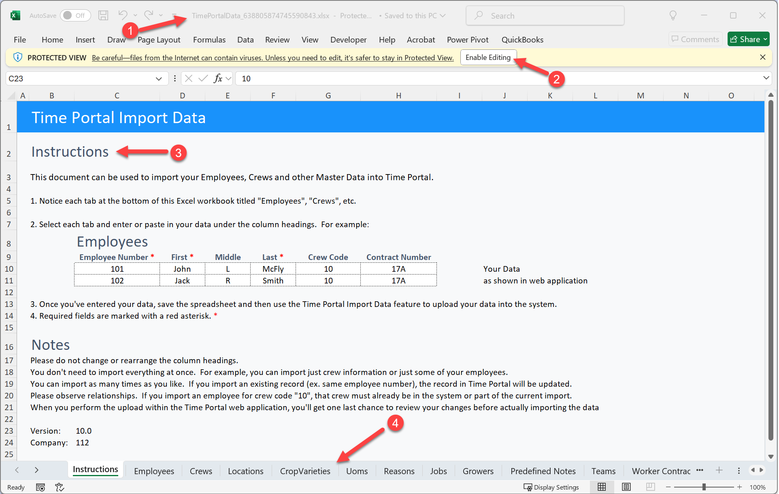Open the Crews sheet tab
Image resolution: width=779 pixels, height=494 pixels.
click(x=201, y=471)
